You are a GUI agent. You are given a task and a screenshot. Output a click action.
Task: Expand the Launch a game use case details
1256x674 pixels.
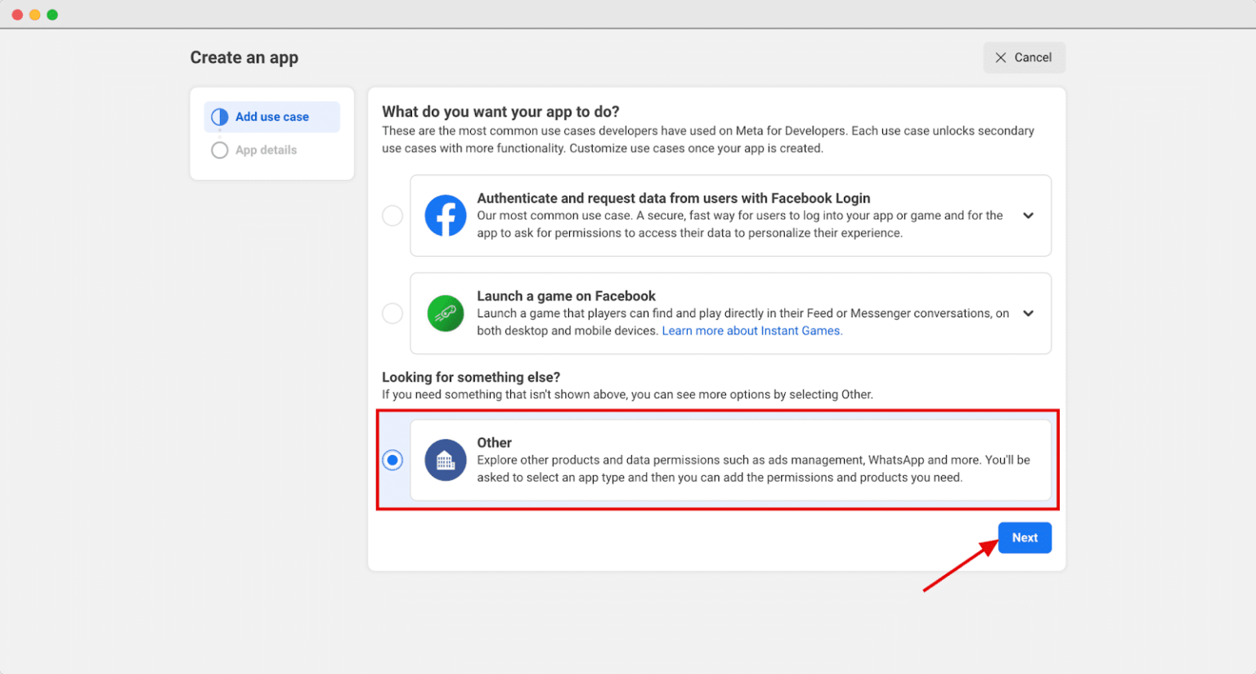(1028, 313)
